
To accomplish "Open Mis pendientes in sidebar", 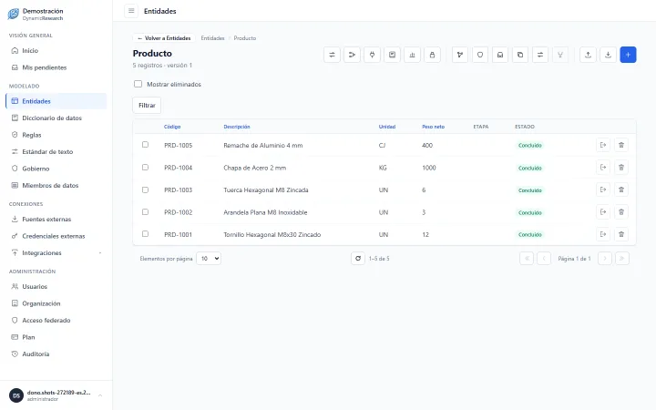I will (x=56, y=67).
